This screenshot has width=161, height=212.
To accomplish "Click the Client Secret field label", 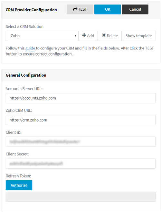I will 17,154.
